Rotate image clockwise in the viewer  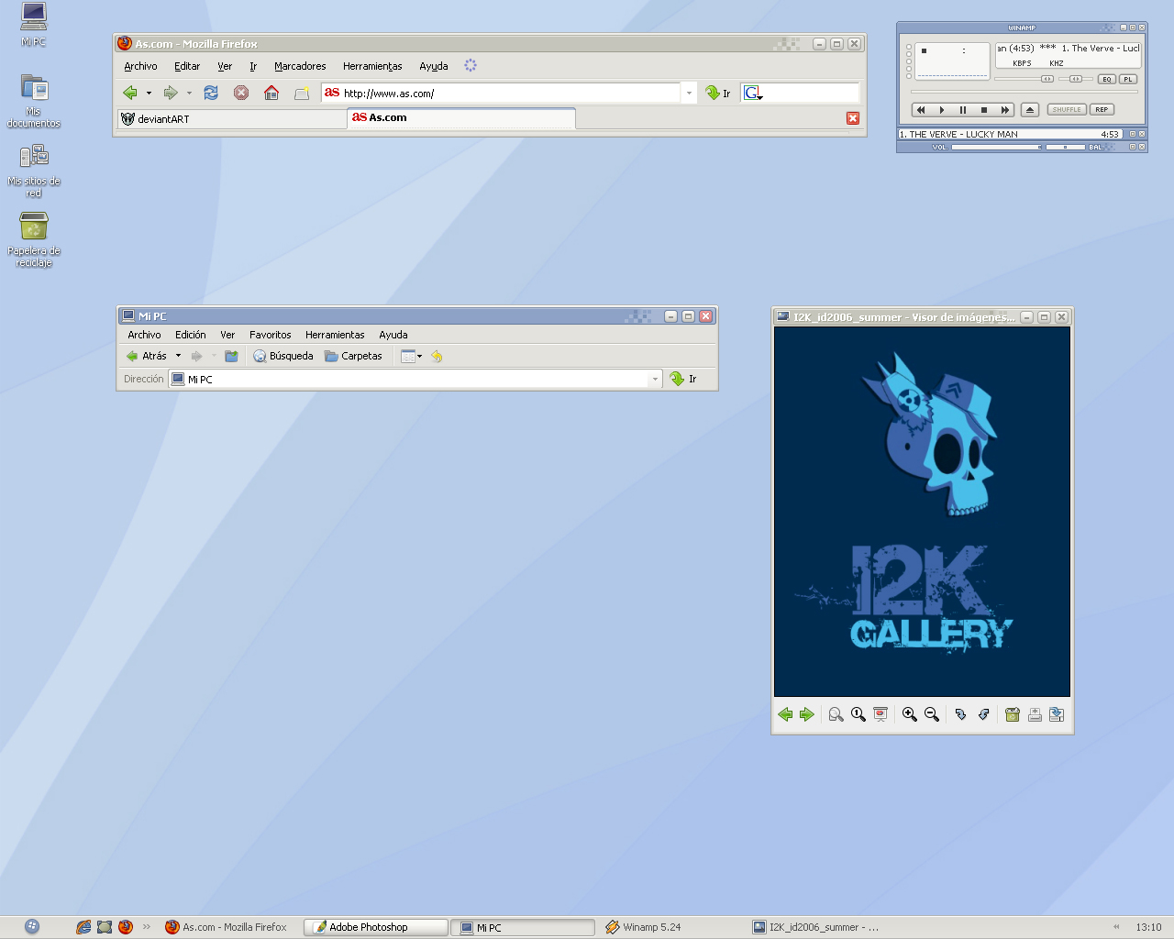[x=960, y=714]
